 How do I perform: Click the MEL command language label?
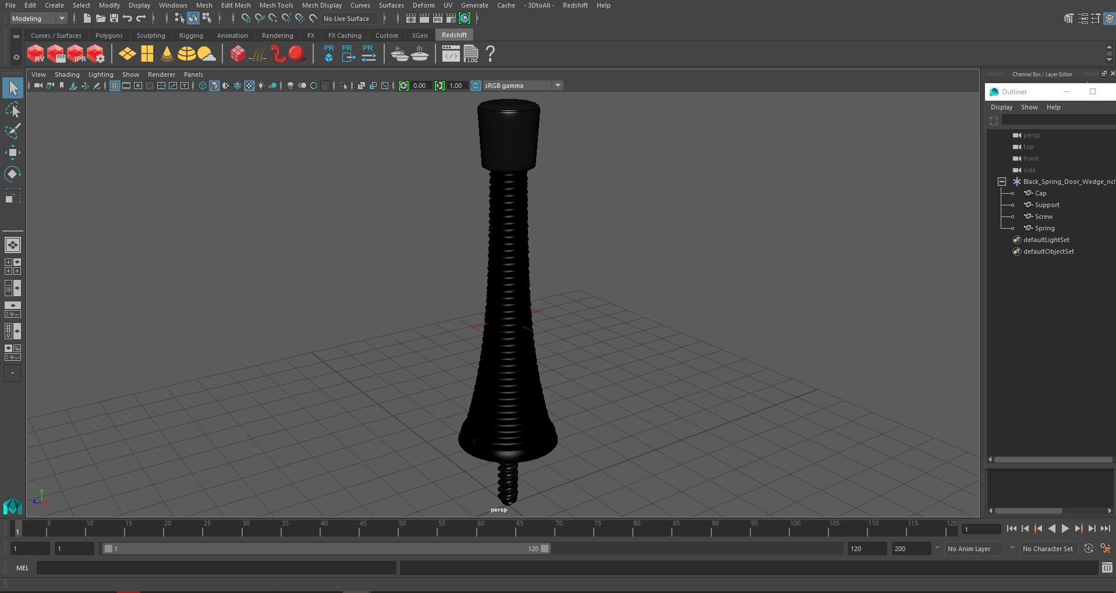(x=22, y=568)
